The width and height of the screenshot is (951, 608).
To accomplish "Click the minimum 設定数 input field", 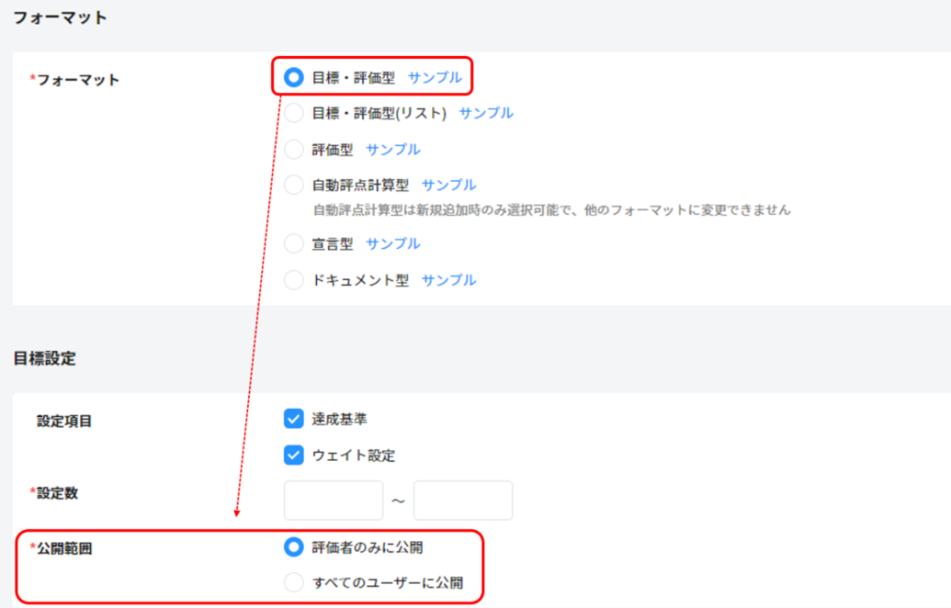I will (333, 501).
